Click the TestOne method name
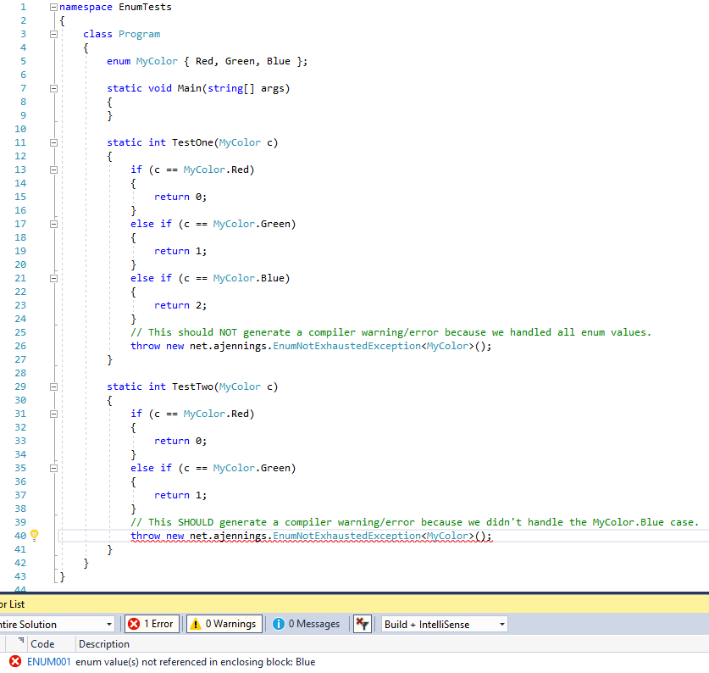The width and height of the screenshot is (709, 673). point(192,142)
